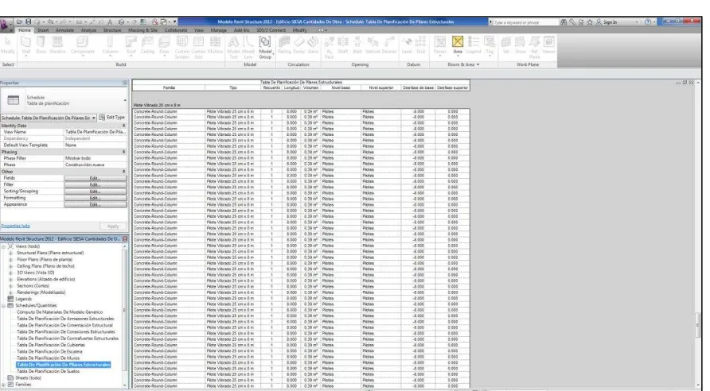
Task: Click the Appearance Edit button
Action: [x=95, y=204]
